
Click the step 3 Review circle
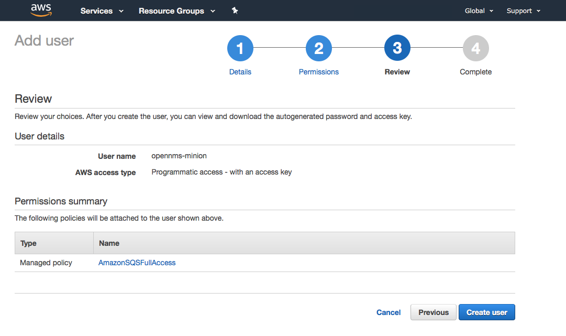(397, 48)
